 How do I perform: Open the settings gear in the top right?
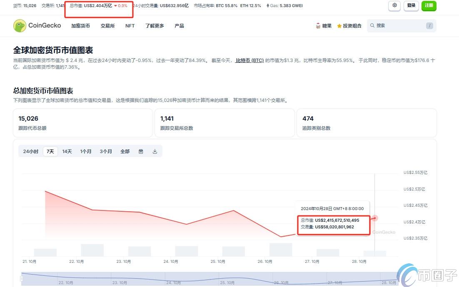click(394, 6)
